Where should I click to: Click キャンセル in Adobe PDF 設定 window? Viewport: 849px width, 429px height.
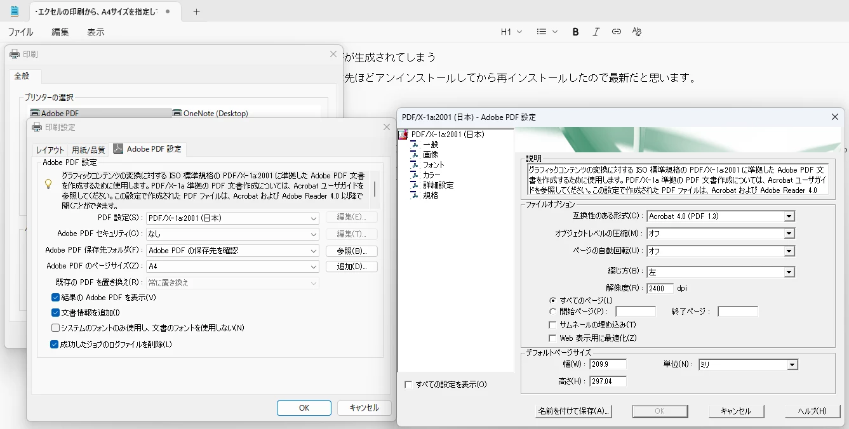[736, 411]
